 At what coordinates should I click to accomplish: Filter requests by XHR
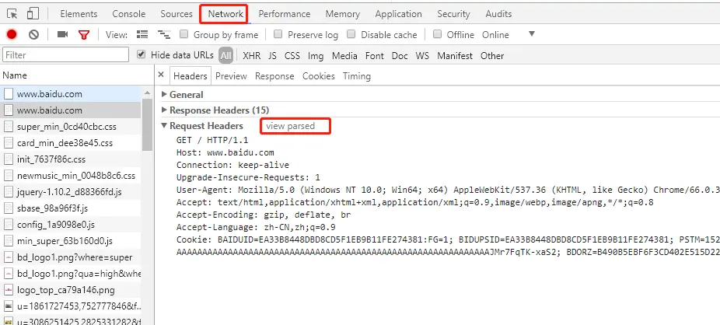(x=252, y=55)
